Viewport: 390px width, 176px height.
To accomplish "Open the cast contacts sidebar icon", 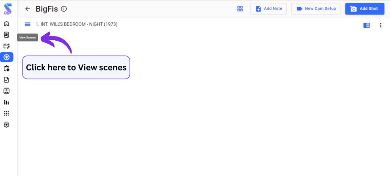I will (6, 91).
